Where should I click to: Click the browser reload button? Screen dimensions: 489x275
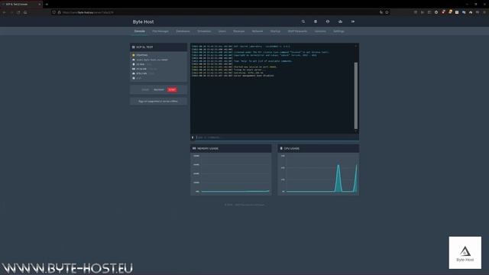pos(18,12)
